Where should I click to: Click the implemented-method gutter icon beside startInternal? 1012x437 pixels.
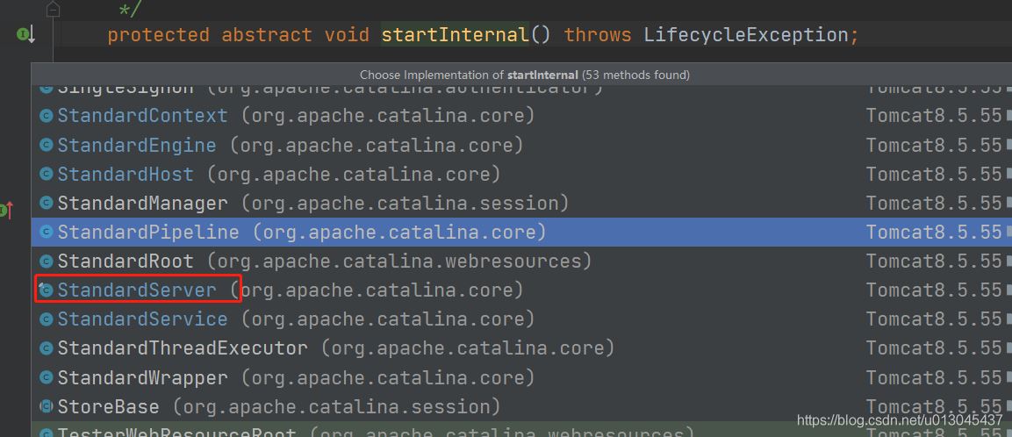pos(24,35)
